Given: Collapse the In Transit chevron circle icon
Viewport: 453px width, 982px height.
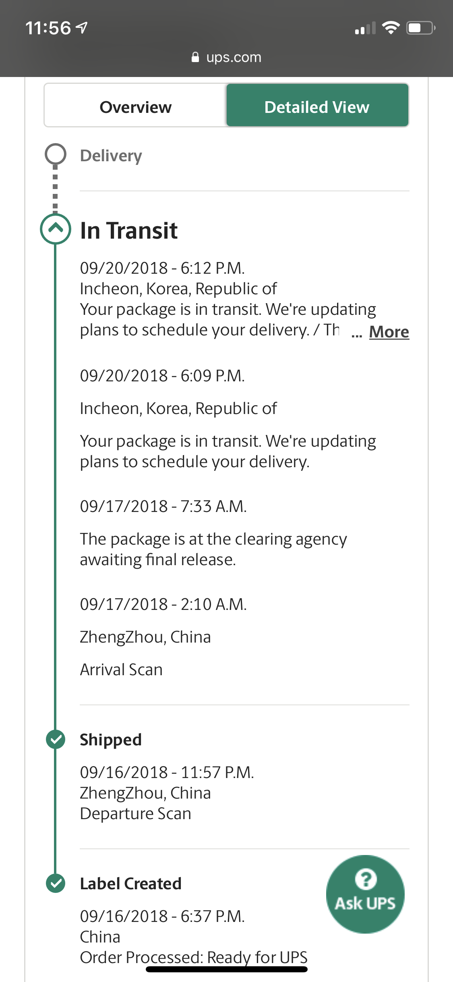Looking at the screenshot, I should click(56, 229).
